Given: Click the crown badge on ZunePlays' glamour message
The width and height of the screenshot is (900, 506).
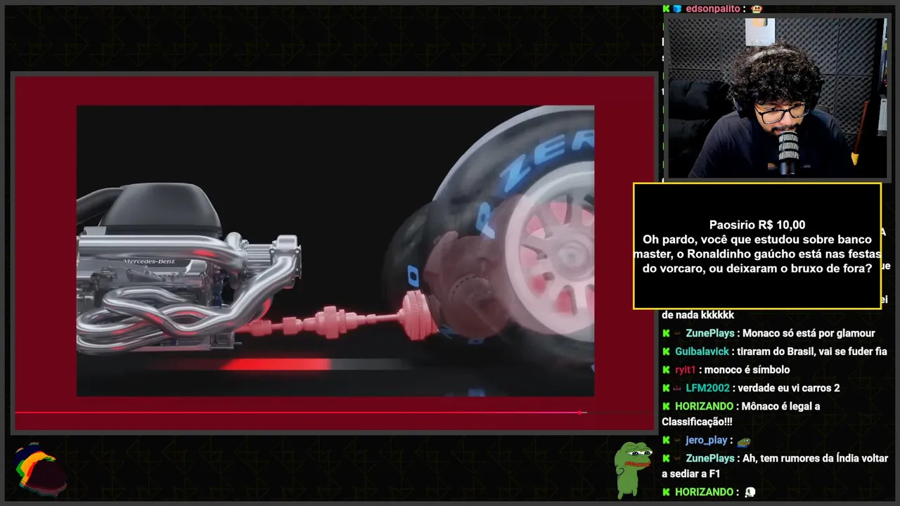Looking at the screenshot, I should pos(678,333).
